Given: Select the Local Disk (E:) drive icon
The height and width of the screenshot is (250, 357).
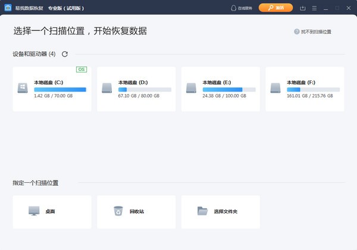Looking at the screenshot, I should pos(192,88).
